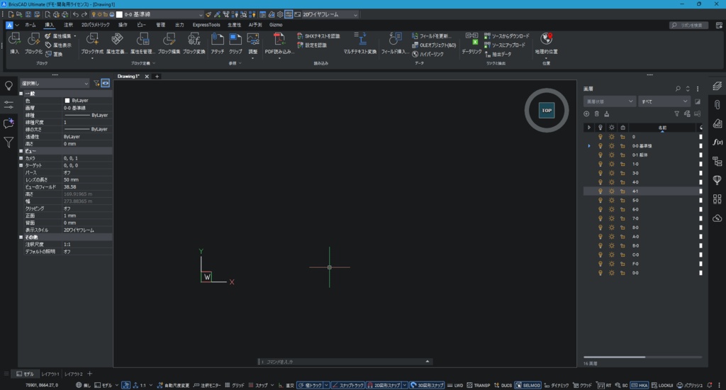
Task: Click the new layer plus icon in layers panel
Action: tap(586, 114)
